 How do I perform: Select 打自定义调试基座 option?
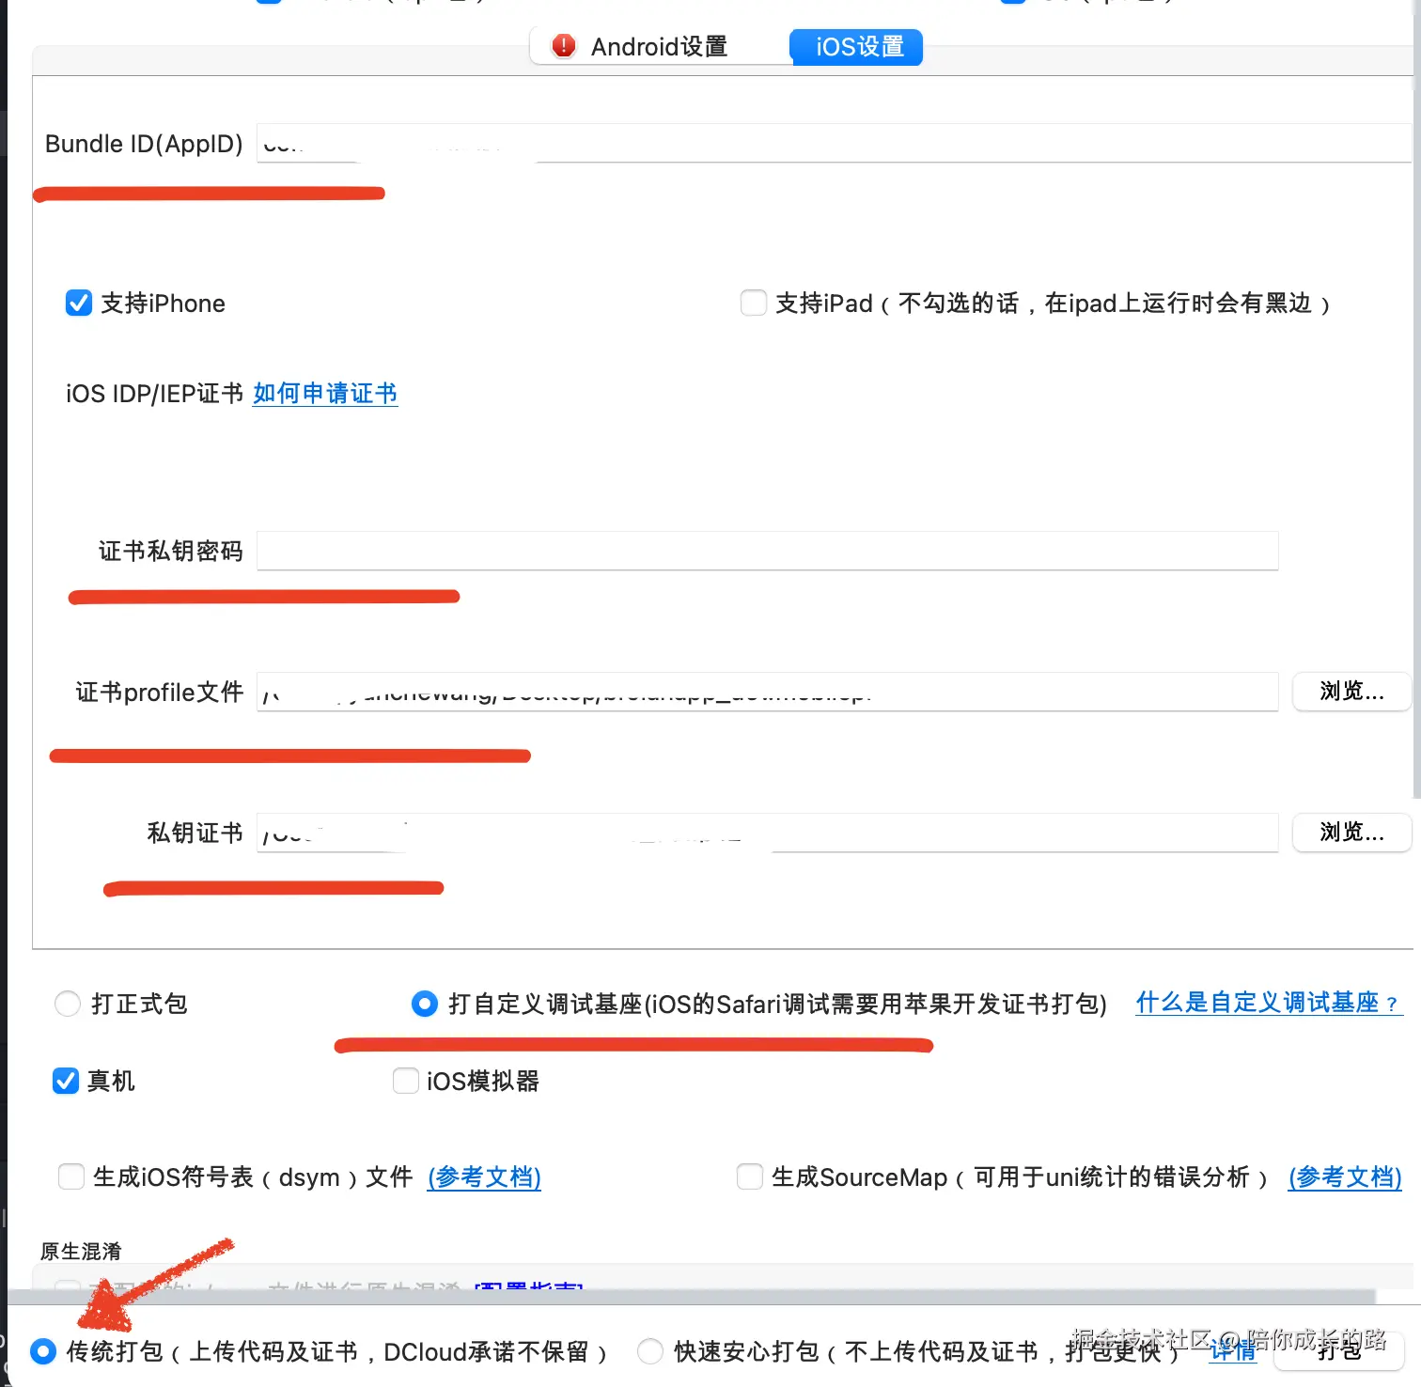[425, 1004]
